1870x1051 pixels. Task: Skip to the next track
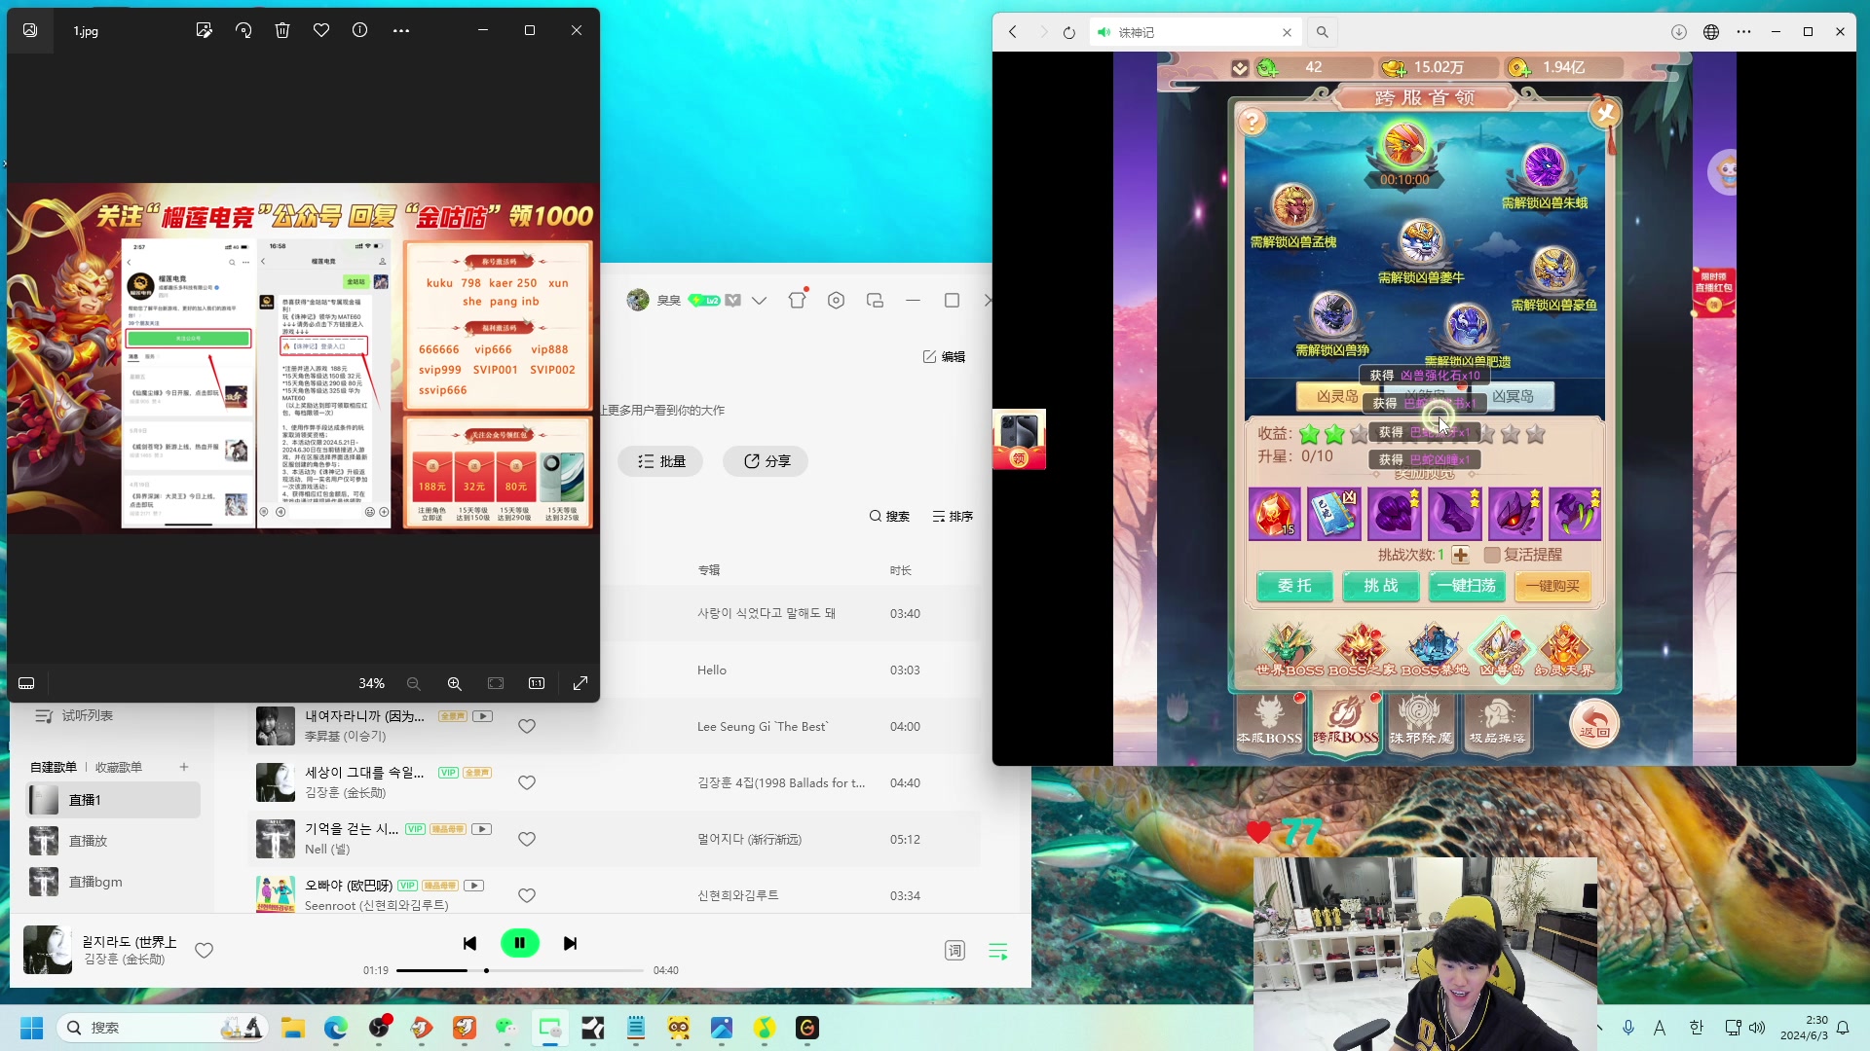pyautogui.click(x=571, y=943)
